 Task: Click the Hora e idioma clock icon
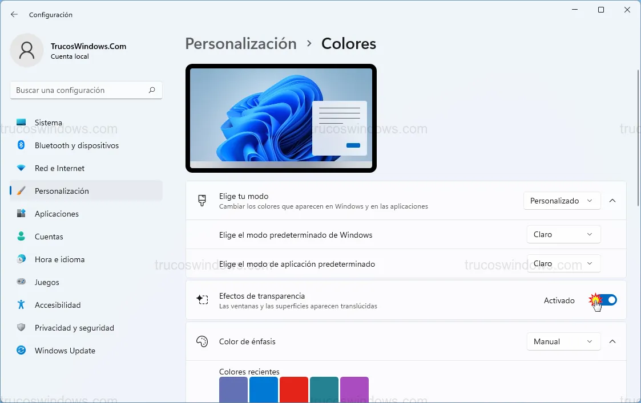point(21,259)
